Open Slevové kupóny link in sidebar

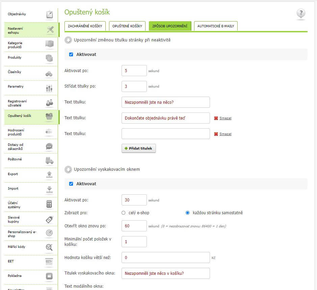(x=14, y=219)
